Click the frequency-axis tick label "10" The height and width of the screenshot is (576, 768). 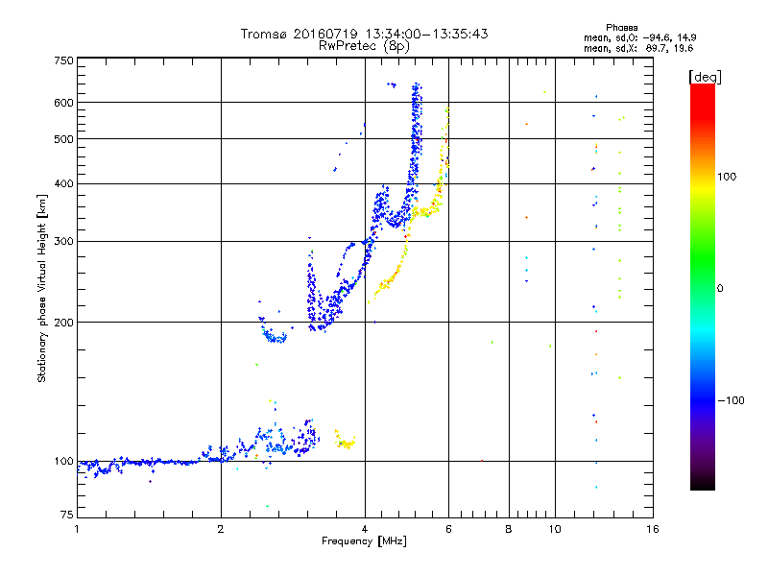point(555,529)
